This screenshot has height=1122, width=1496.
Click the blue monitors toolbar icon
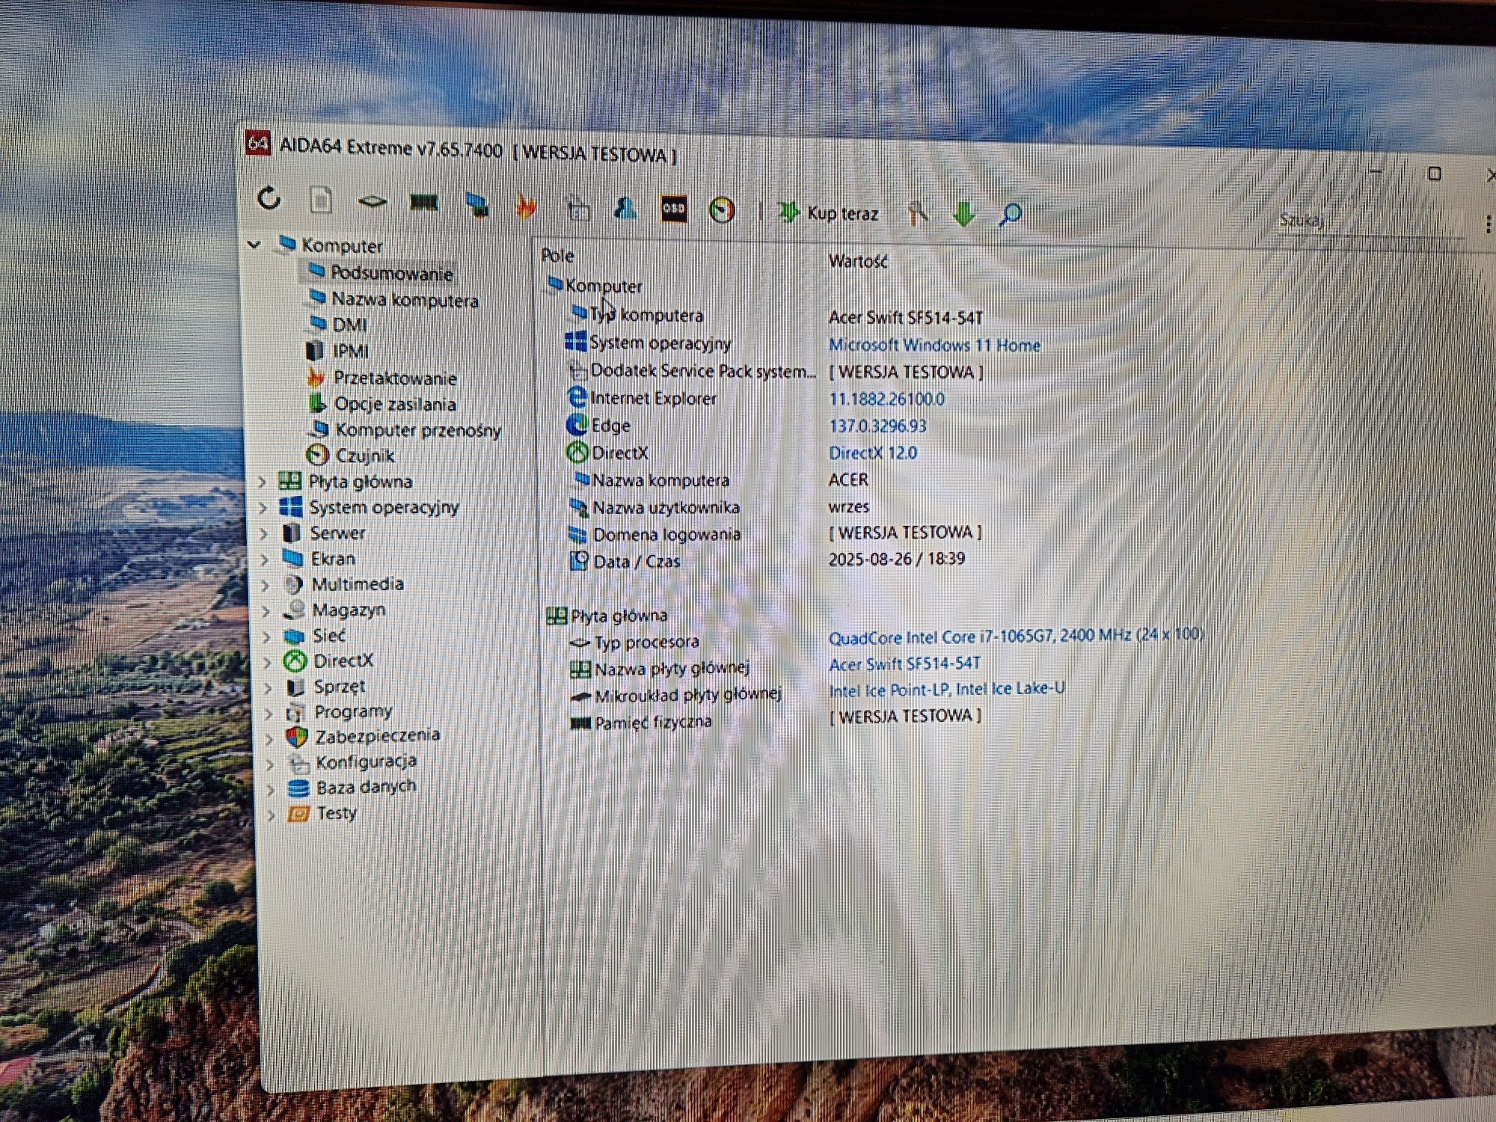tap(476, 204)
